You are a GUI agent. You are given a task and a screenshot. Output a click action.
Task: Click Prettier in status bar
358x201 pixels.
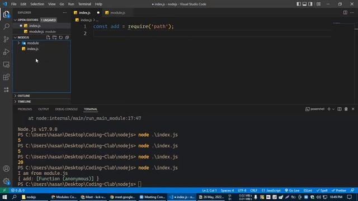pyautogui.click(x=339, y=190)
